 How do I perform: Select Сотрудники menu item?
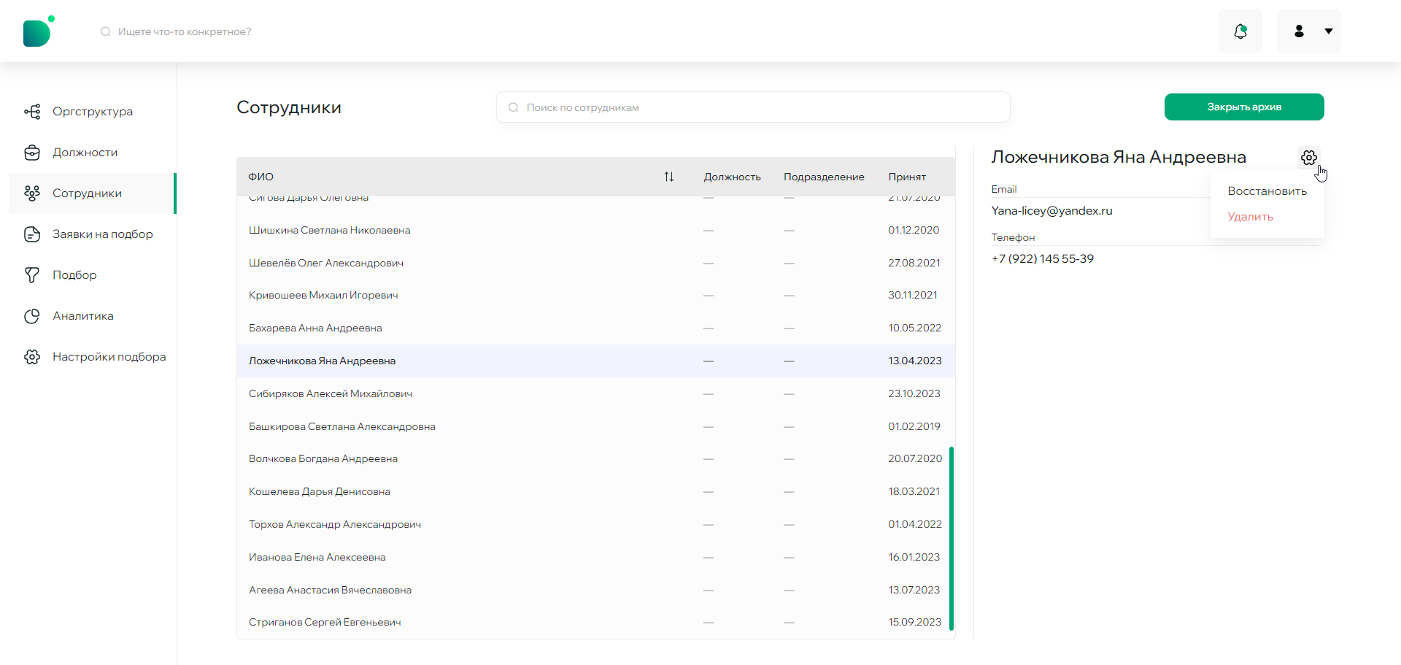(x=93, y=193)
